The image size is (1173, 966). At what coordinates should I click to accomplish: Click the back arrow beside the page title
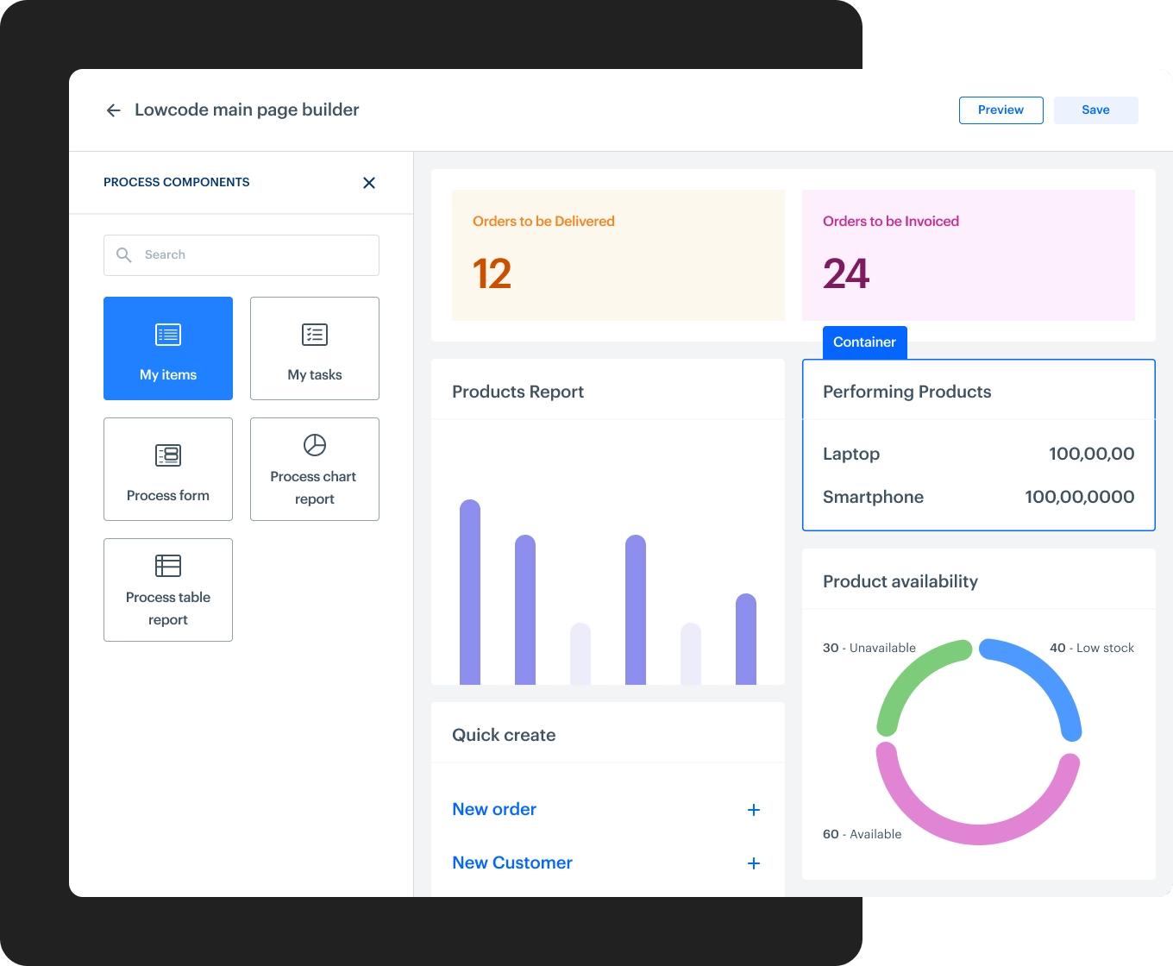click(113, 110)
